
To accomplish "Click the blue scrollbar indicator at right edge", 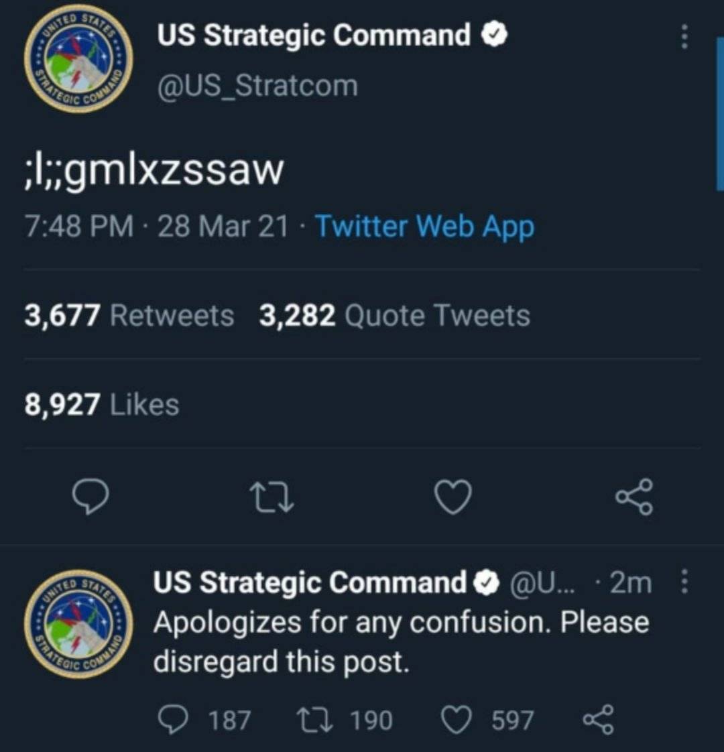I will pyautogui.click(x=720, y=114).
